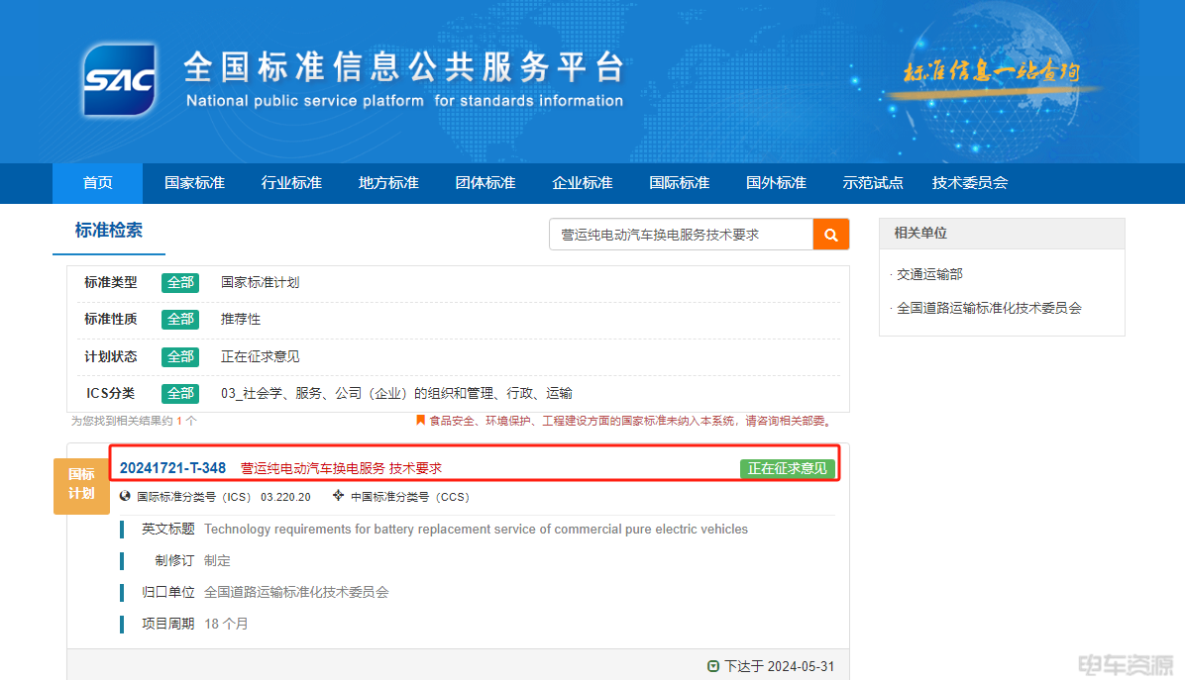Select the 国家标准计划 filter option
Screen dimensions: 1185x680
click(260, 282)
